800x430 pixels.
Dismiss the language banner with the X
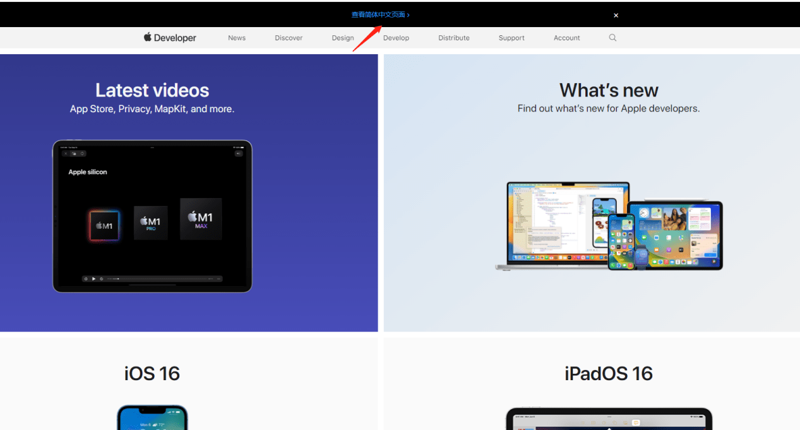pyautogui.click(x=616, y=15)
